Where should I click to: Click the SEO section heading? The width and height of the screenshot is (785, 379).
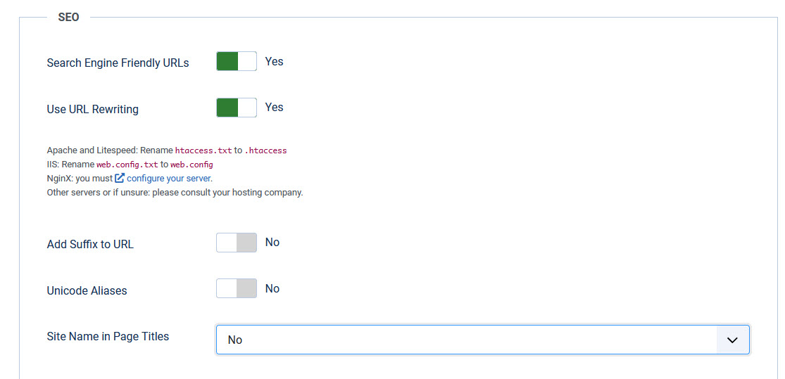pos(68,17)
